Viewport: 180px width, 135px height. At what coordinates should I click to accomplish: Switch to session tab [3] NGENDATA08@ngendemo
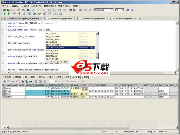(x=91, y=18)
